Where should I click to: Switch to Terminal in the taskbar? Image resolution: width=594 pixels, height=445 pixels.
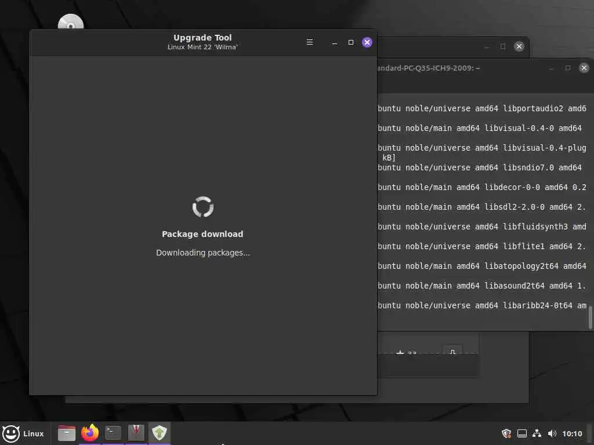click(113, 433)
